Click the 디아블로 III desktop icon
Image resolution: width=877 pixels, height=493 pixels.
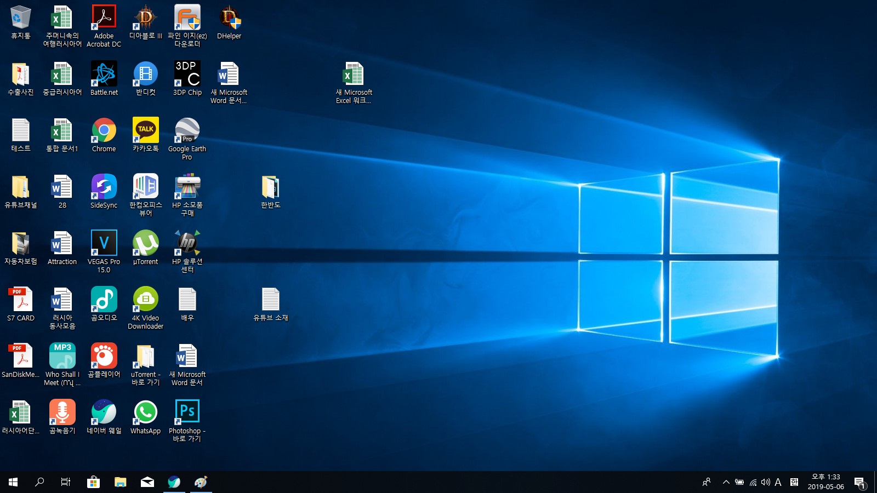coord(146,22)
